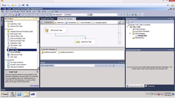Open Help menu
175x98 pixels.
coord(56,11)
